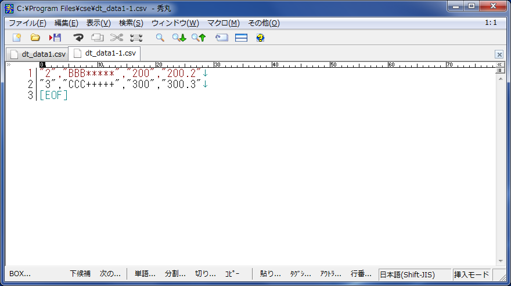Screen dimensions: 511x286
Task: Click the "<<" collapse icon at ruler's right end
Action: click(499, 65)
